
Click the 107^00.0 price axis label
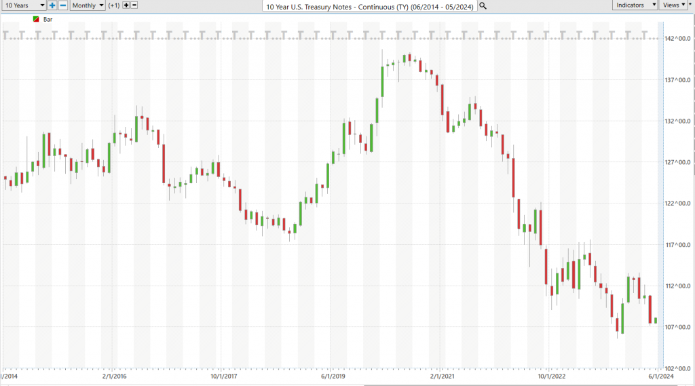click(677, 327)
